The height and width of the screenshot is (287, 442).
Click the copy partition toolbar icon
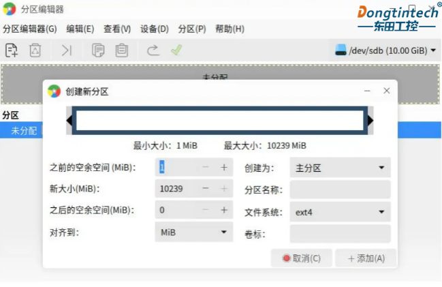click(x=98, y=50)
